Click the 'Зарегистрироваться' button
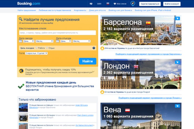The image size is (194, 129). coord(150,4)
